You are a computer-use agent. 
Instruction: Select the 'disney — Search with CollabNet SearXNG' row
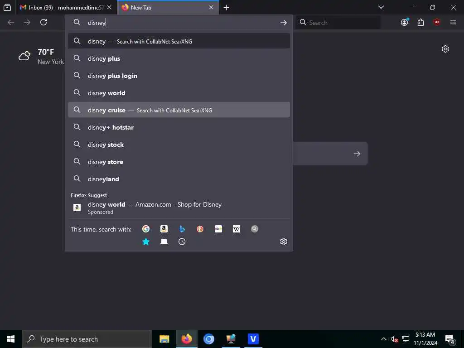click(x=179, y=41)
